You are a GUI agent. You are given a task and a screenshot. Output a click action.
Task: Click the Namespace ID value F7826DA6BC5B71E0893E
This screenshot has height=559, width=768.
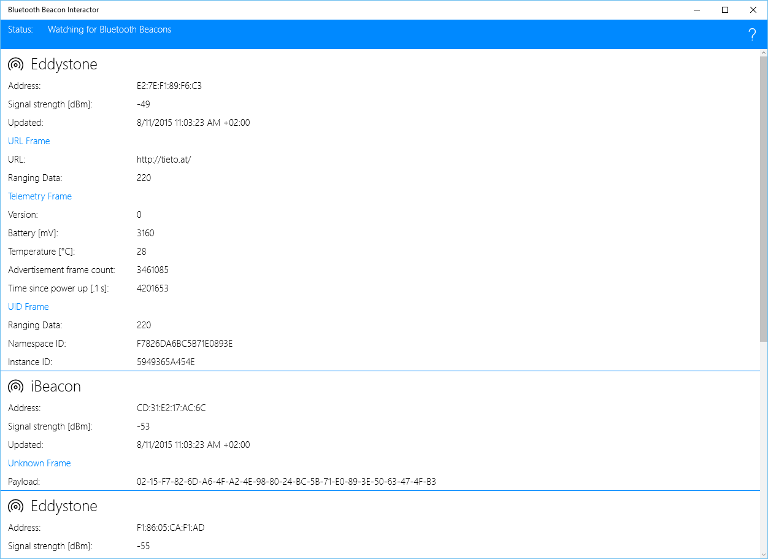click(185, 344)
